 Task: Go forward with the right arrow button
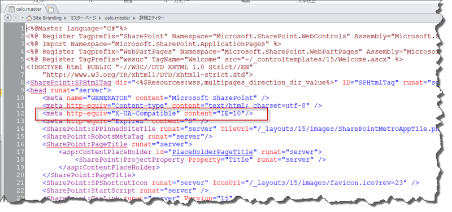[x=15, y=18]
